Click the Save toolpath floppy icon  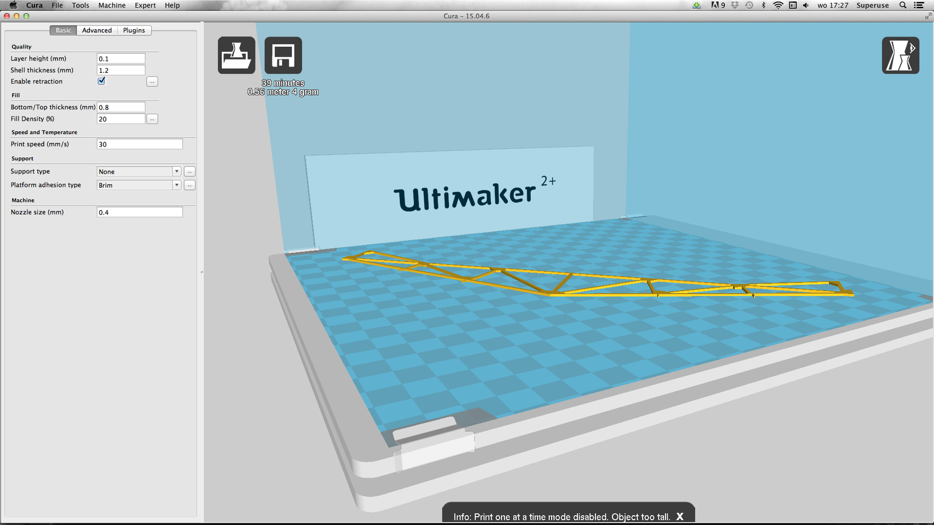point(283,55)
